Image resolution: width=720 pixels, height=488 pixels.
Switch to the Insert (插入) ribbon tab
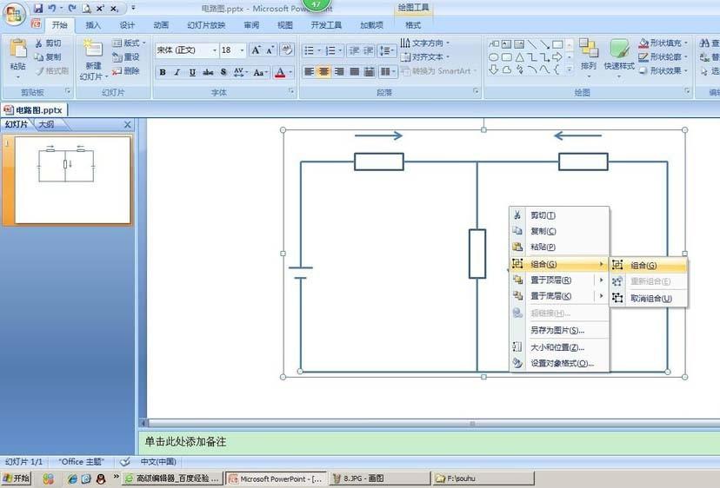tap(93, 25)
